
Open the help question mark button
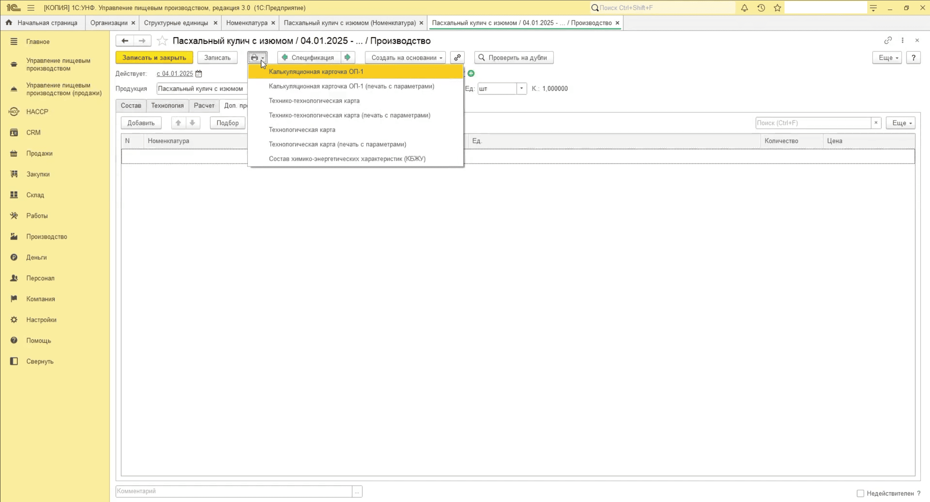pyautogui.click(x=913, y=58)
